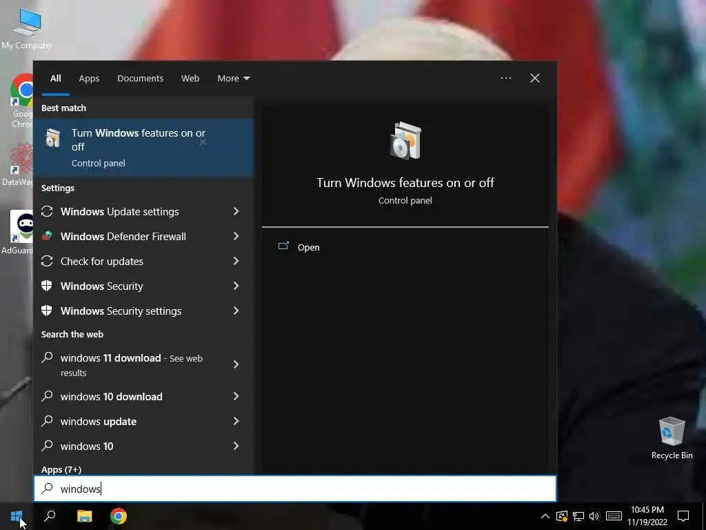The image size is (706, 530).
Task: Click the search box containing windows
Action: click(295, 489)
